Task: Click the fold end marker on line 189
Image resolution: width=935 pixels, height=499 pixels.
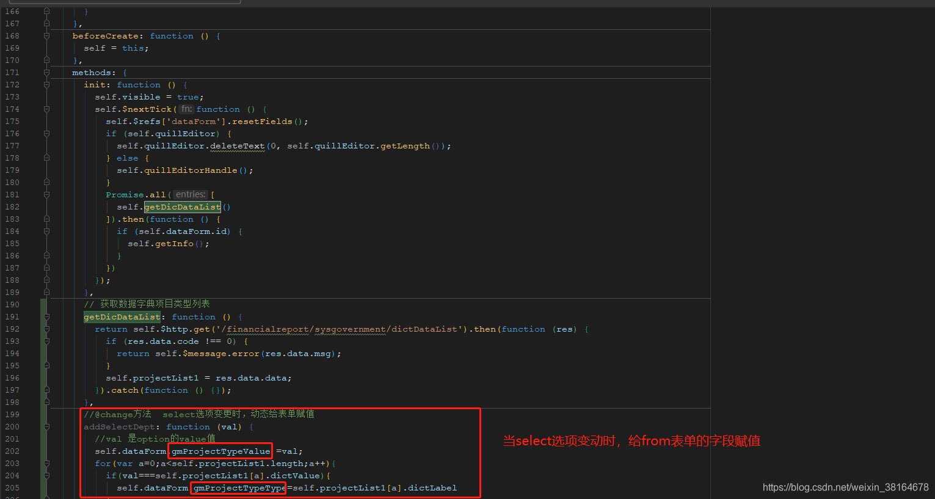Action: click(46, 293)
